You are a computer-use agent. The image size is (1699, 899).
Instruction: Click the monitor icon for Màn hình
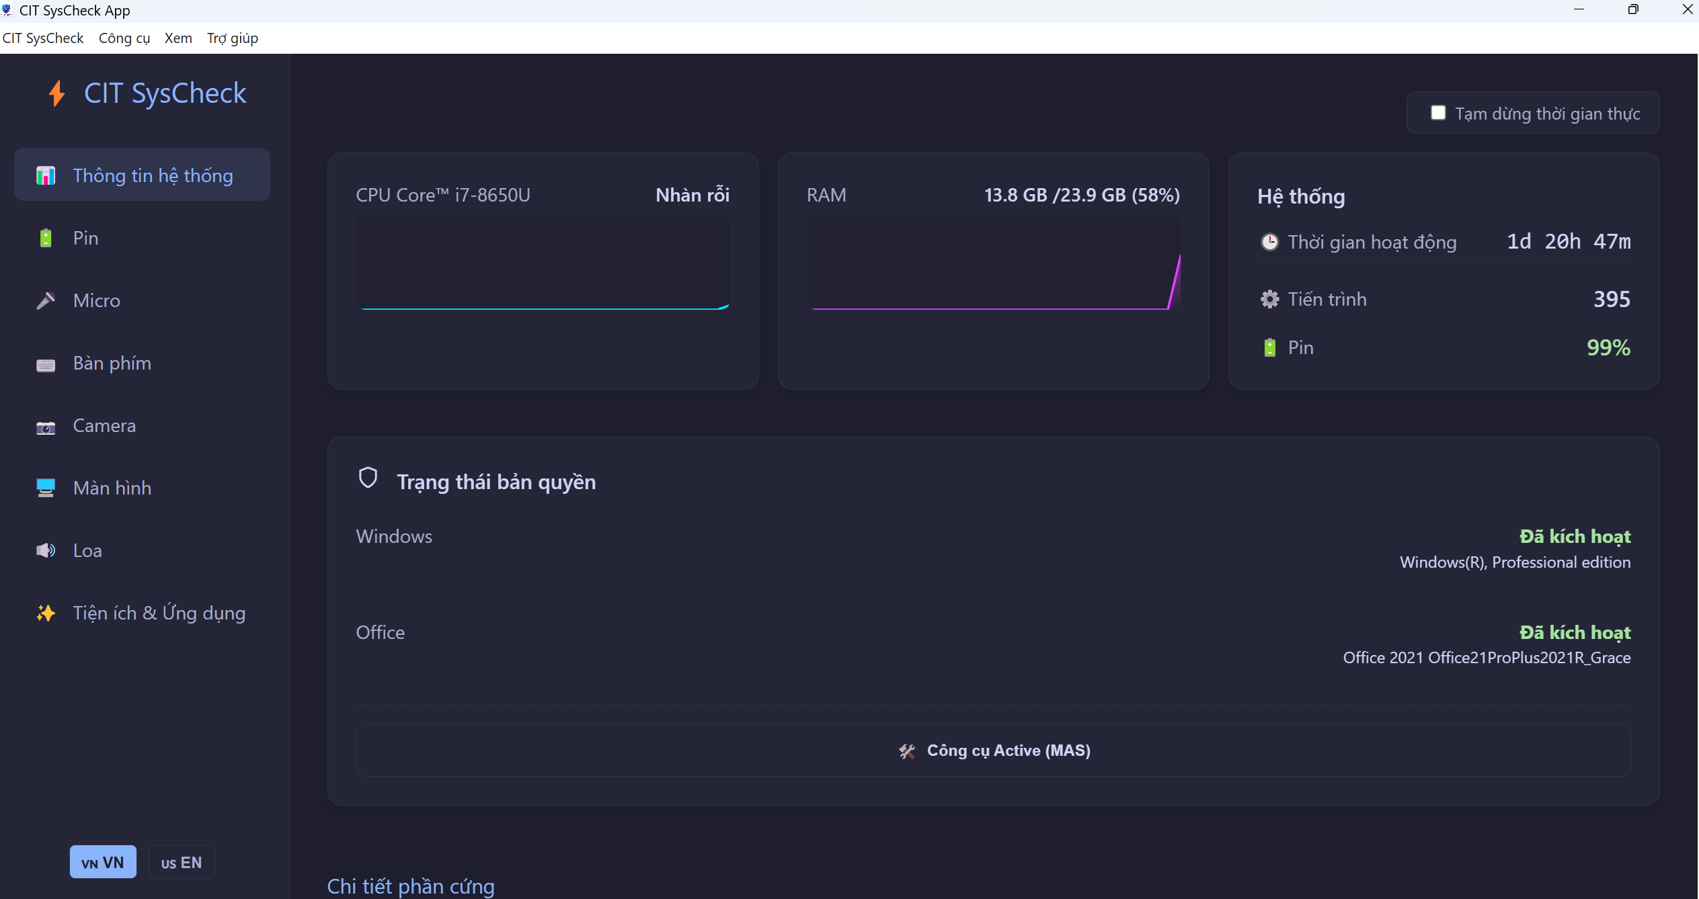[x=45, y=488]
